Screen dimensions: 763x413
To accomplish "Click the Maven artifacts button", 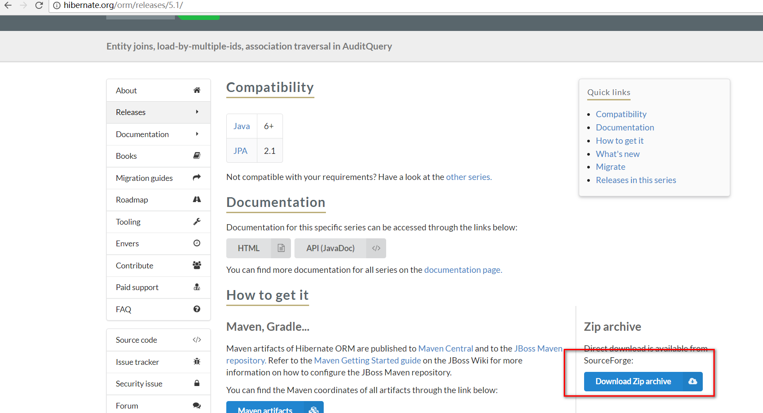I will click(275, 407).
